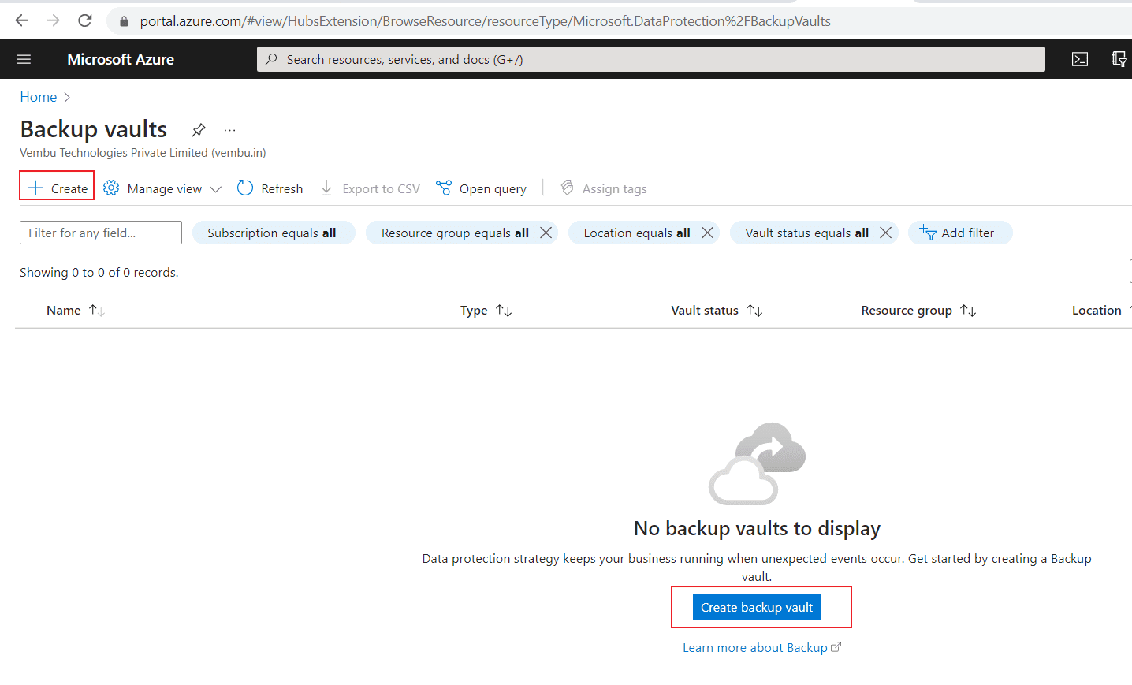Sort by Resource group column arrows
1132x685 pixels.
968,311
